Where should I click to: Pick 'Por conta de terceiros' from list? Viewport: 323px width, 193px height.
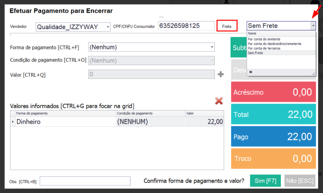[x=264, y=48]
